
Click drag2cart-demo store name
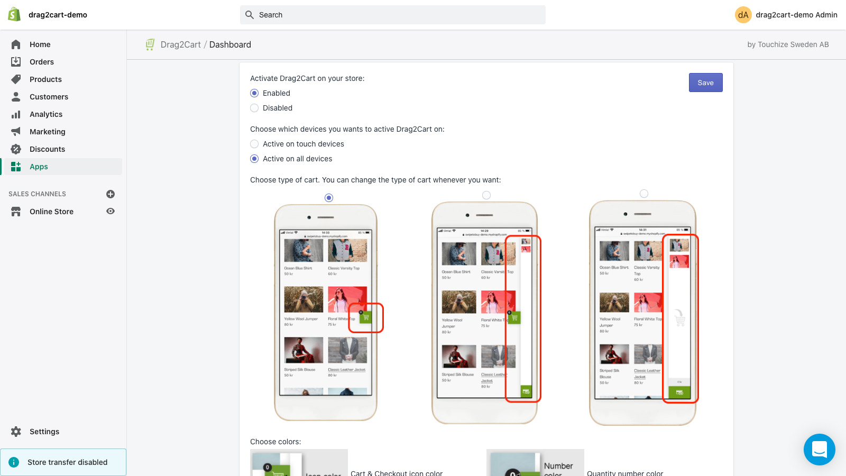58,15
